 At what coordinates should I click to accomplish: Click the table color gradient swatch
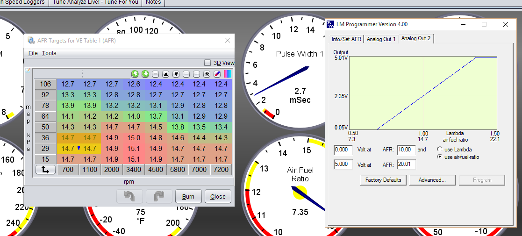pos(228,74)
